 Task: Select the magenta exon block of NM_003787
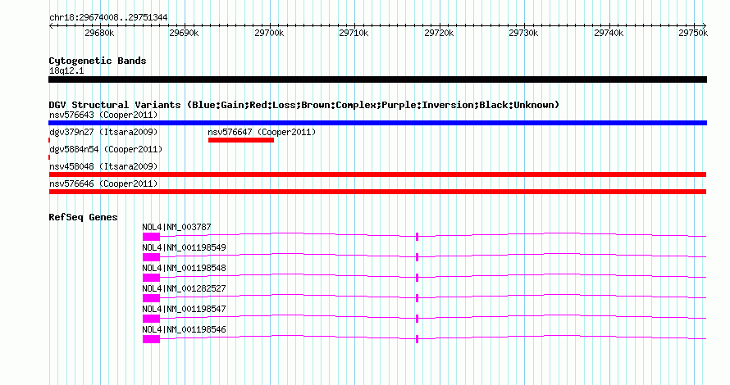pos(151,237)
